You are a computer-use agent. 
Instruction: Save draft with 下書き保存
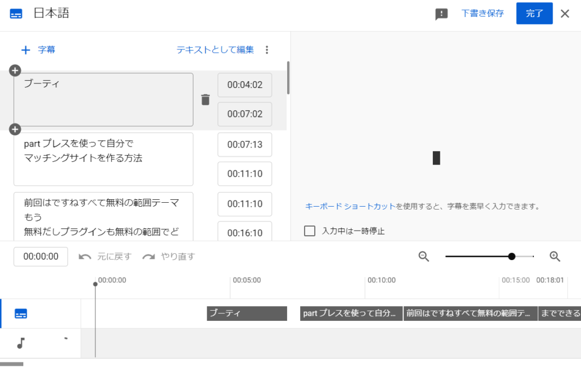pyautogui.click(x=482, y=14)
